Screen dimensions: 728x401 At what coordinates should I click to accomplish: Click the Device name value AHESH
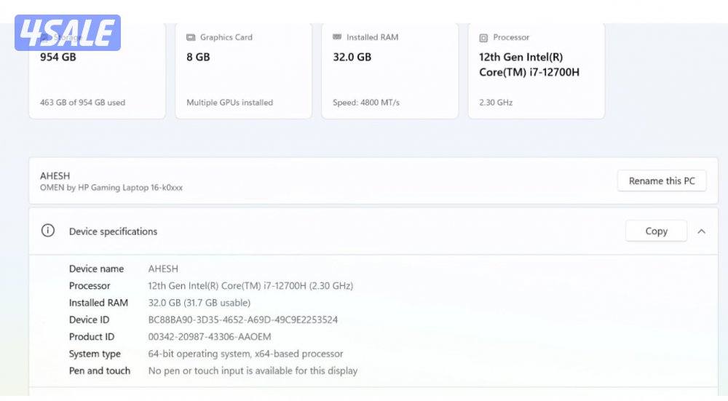tap(163, 269)
